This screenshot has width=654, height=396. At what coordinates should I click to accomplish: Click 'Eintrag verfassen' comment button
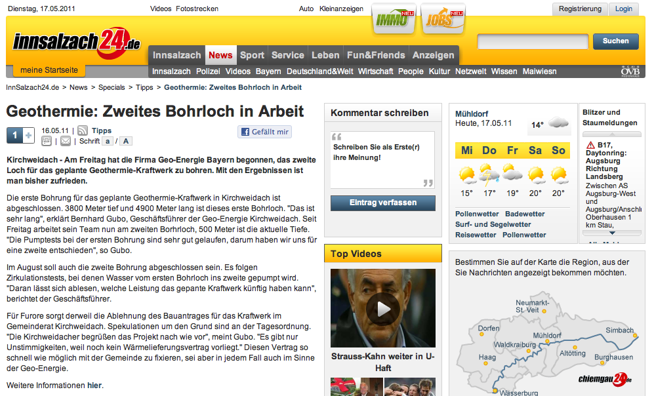click(383, 203)
